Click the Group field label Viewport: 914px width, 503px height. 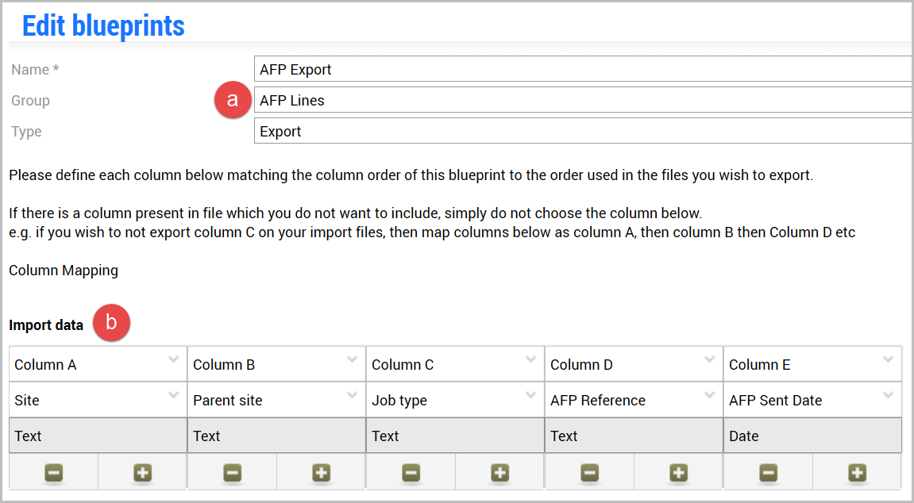(30, 100)
